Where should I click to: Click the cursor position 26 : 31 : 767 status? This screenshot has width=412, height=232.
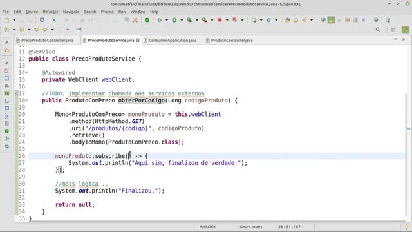point(289,226)
